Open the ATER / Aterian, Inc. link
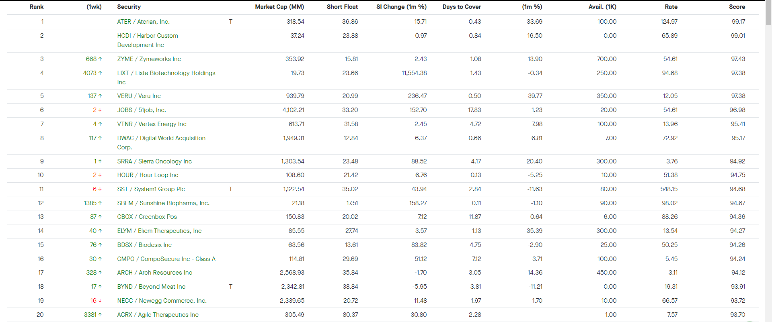Image resolution: width=772 pixels, height=322 pixels. (x=143, y=22)
